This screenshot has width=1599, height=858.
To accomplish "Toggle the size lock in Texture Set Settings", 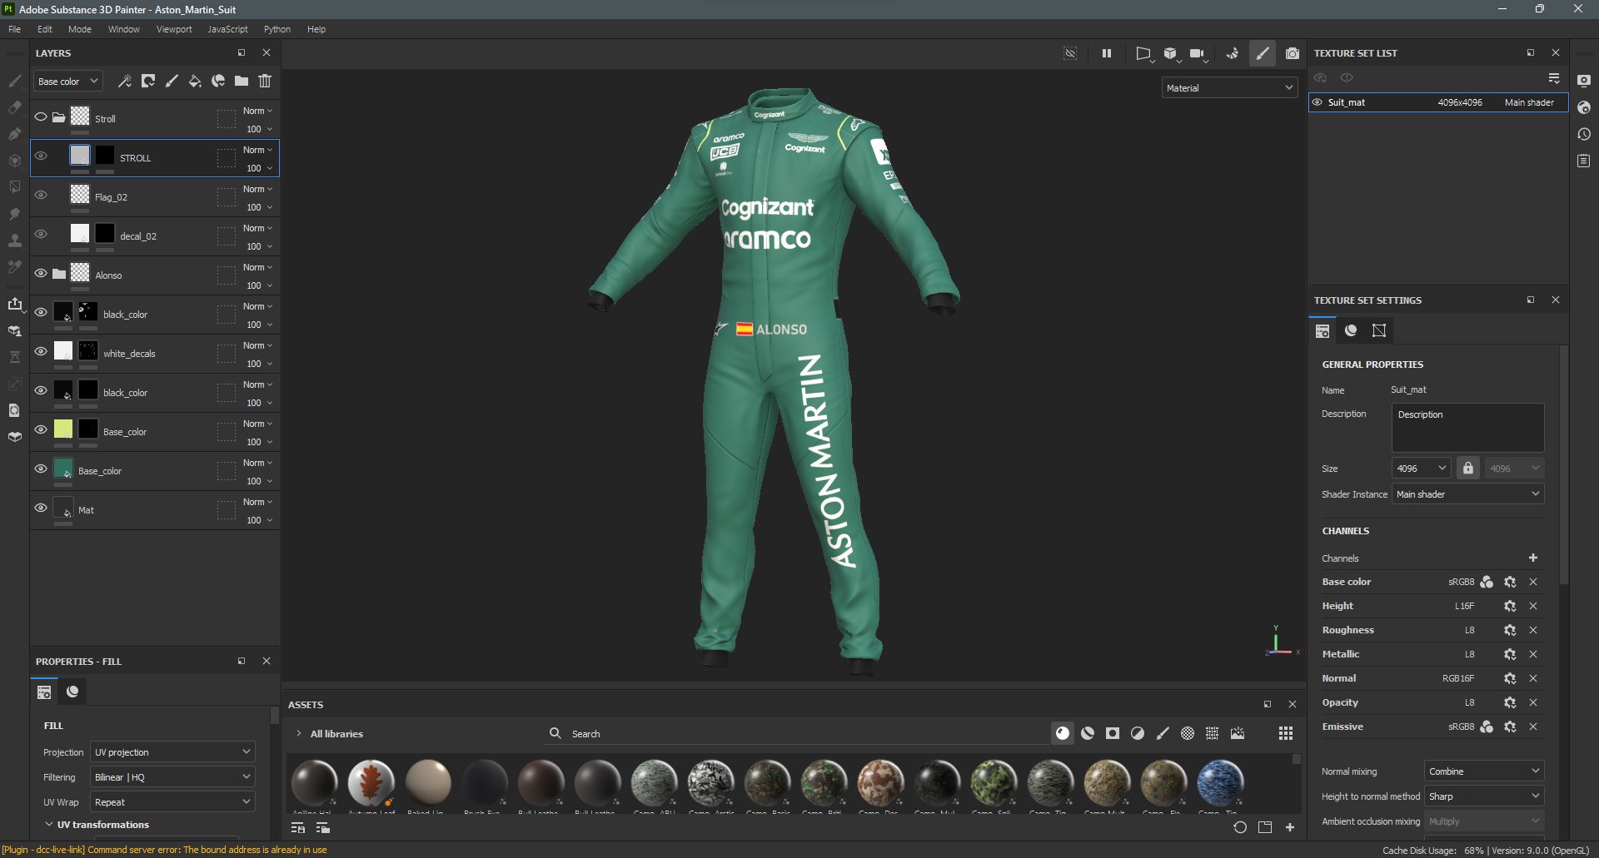I will coord(1468,468).
